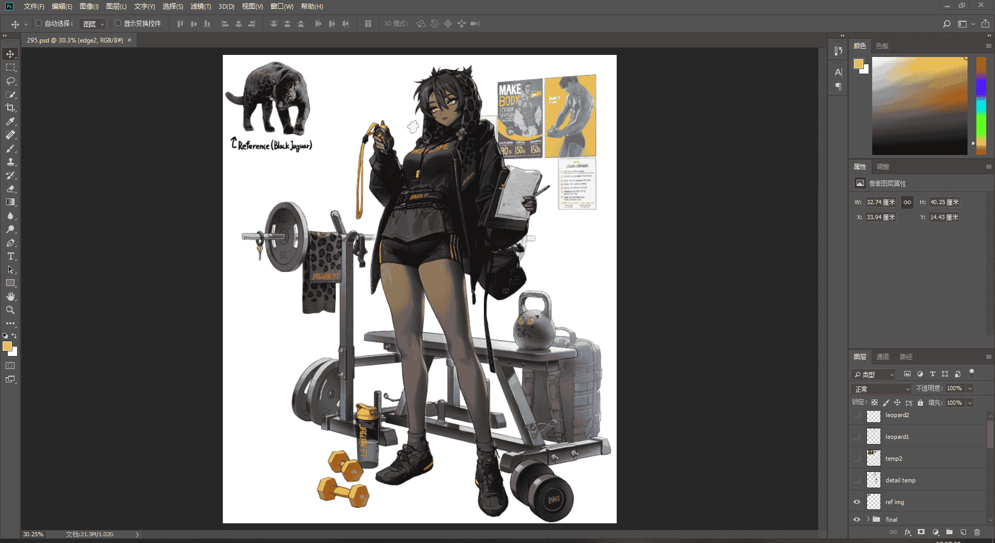Open the 图层(L) menu
This screenshot has width=995, height=543.
[116, 6]
